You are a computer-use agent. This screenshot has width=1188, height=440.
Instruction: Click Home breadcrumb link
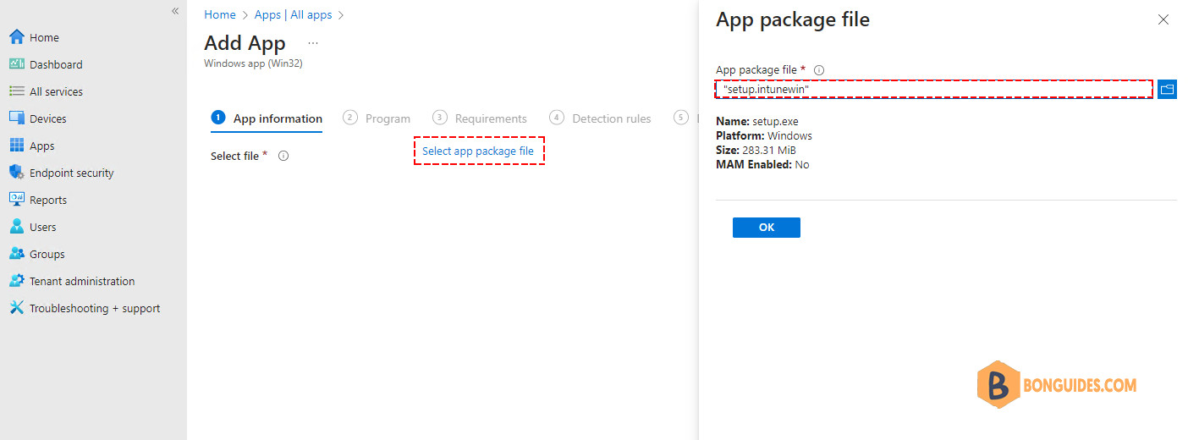[x=220, y=14]
